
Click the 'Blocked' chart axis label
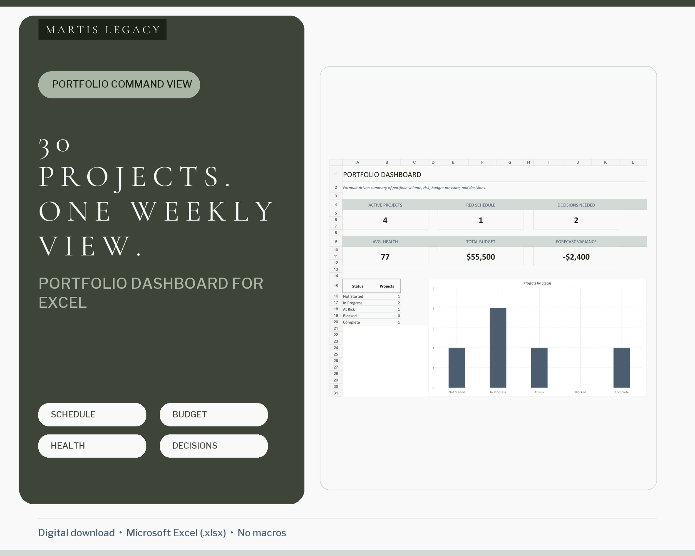tap(580, 392)
